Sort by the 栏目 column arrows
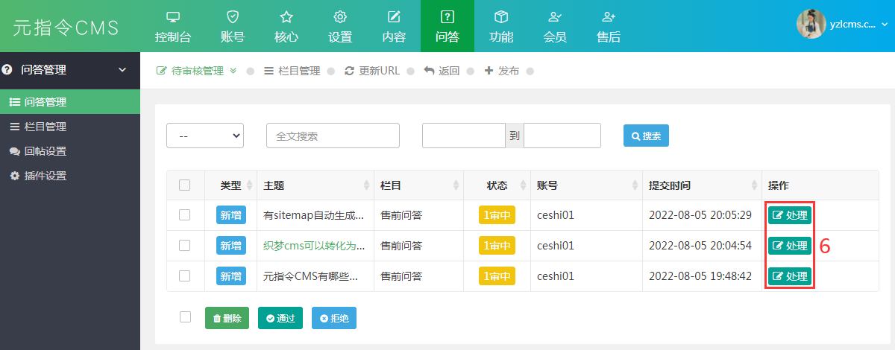The image size is (895, 350). click(x=456, y=185)
